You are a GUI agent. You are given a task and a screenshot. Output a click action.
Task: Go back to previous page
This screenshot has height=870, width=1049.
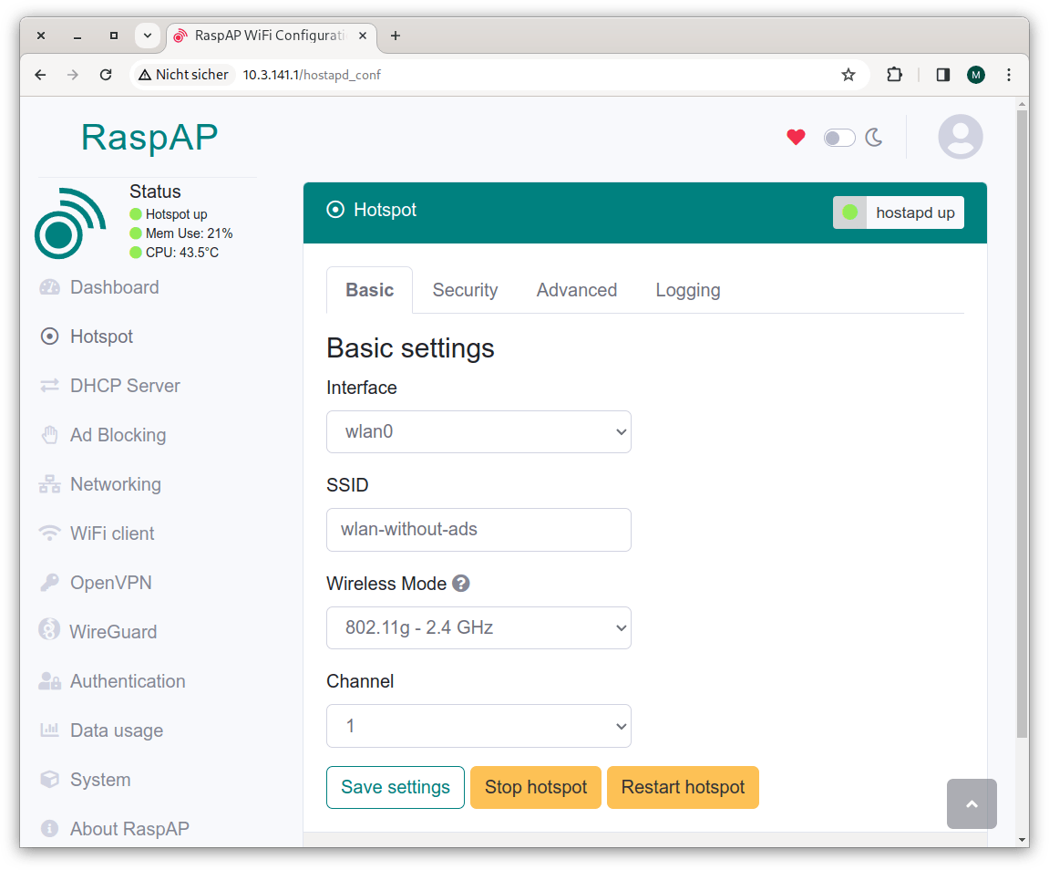pyautogui.click(x=40, y=75)
